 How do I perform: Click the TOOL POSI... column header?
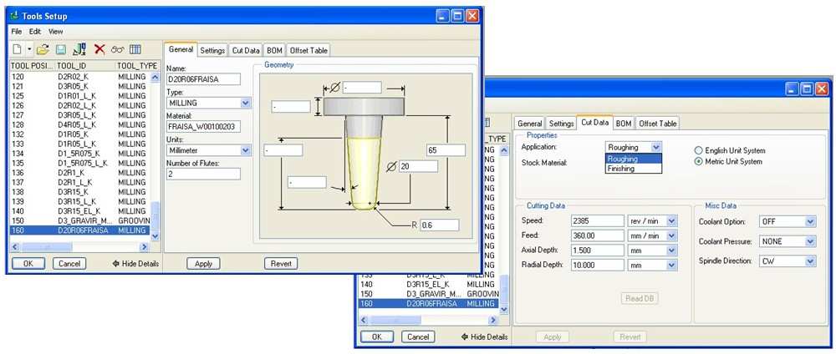tap(33, 65)
